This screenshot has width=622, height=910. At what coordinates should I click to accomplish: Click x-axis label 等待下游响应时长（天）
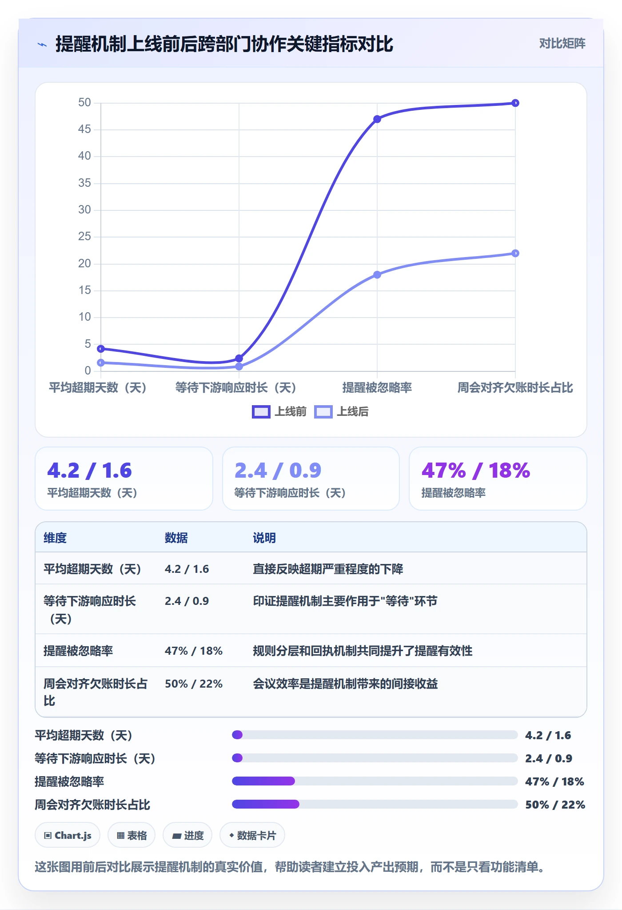[235, 387]
